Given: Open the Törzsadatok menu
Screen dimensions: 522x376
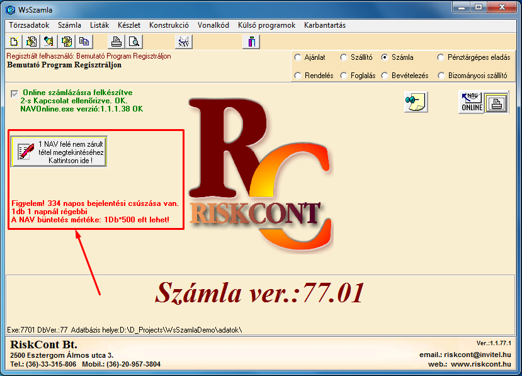Looking at the screenshot, I should [28, 25].
